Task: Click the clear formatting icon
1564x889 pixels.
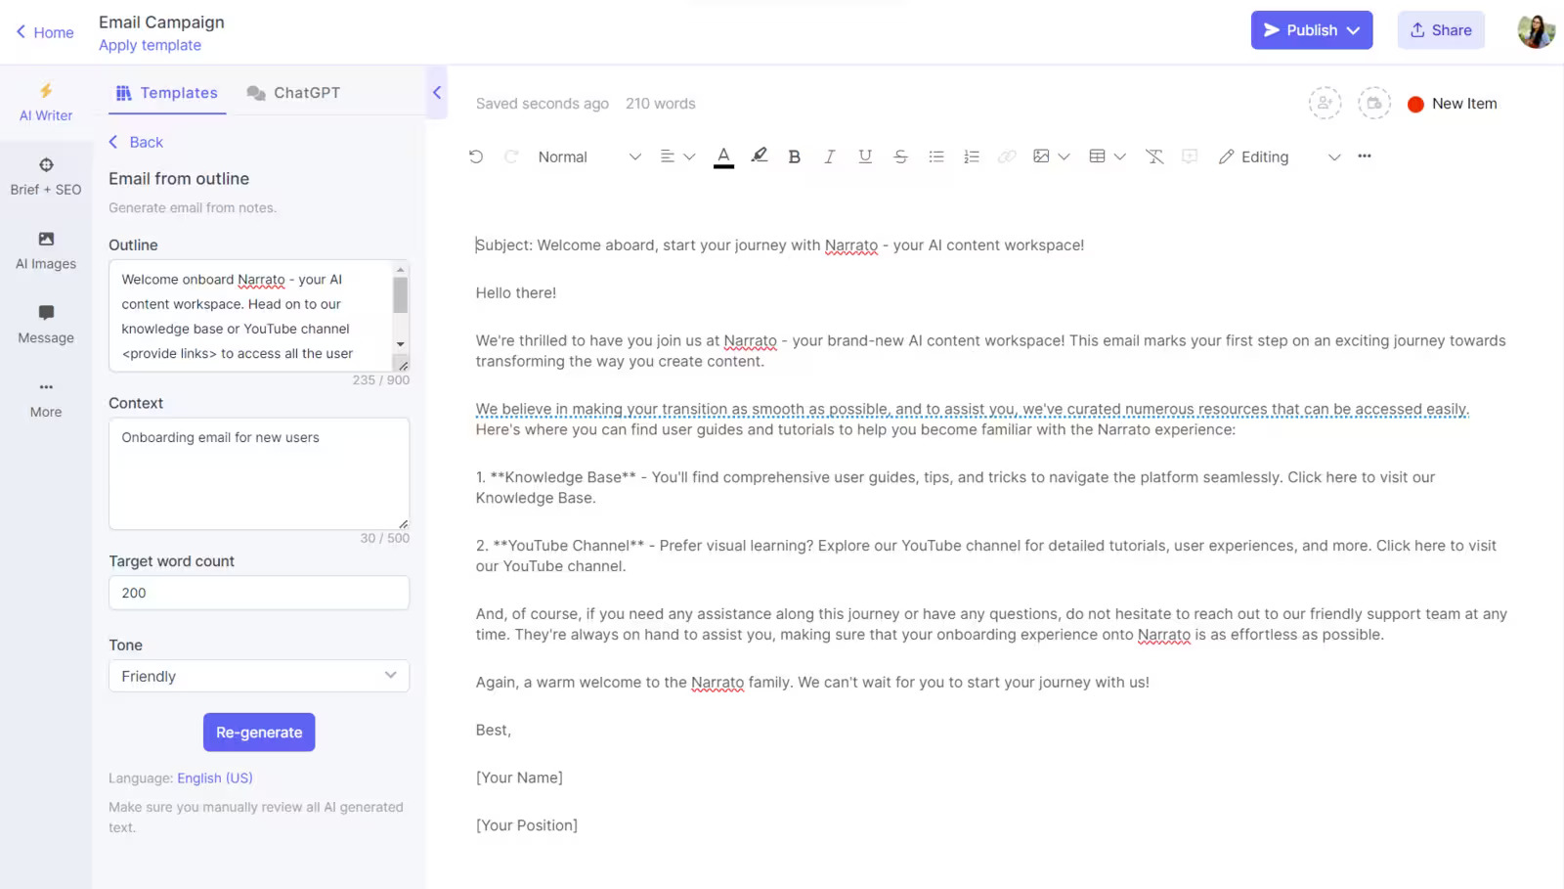Action: coord(1154,156)
